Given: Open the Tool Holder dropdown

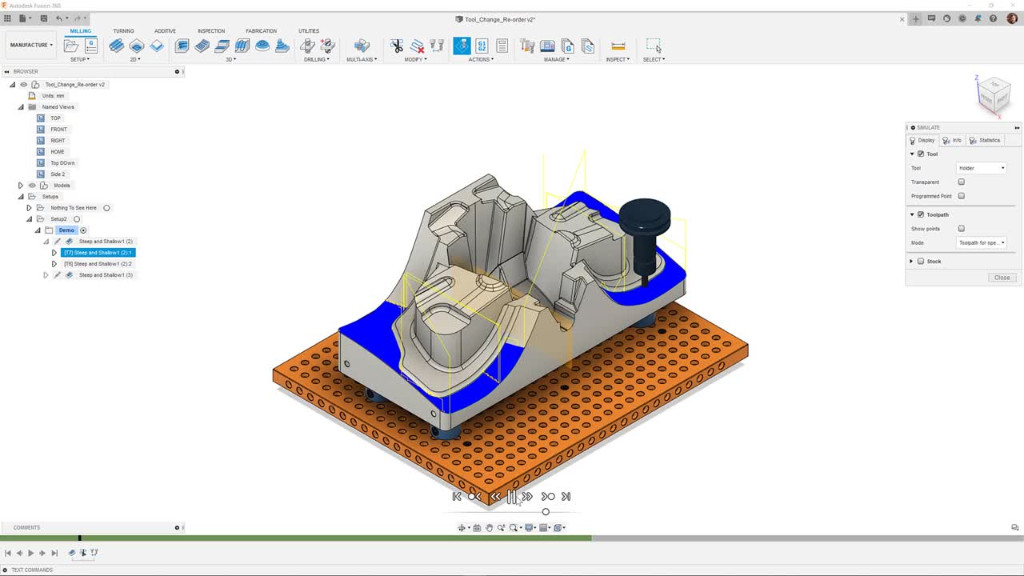Looking at the screenshot, I should 982,168.
